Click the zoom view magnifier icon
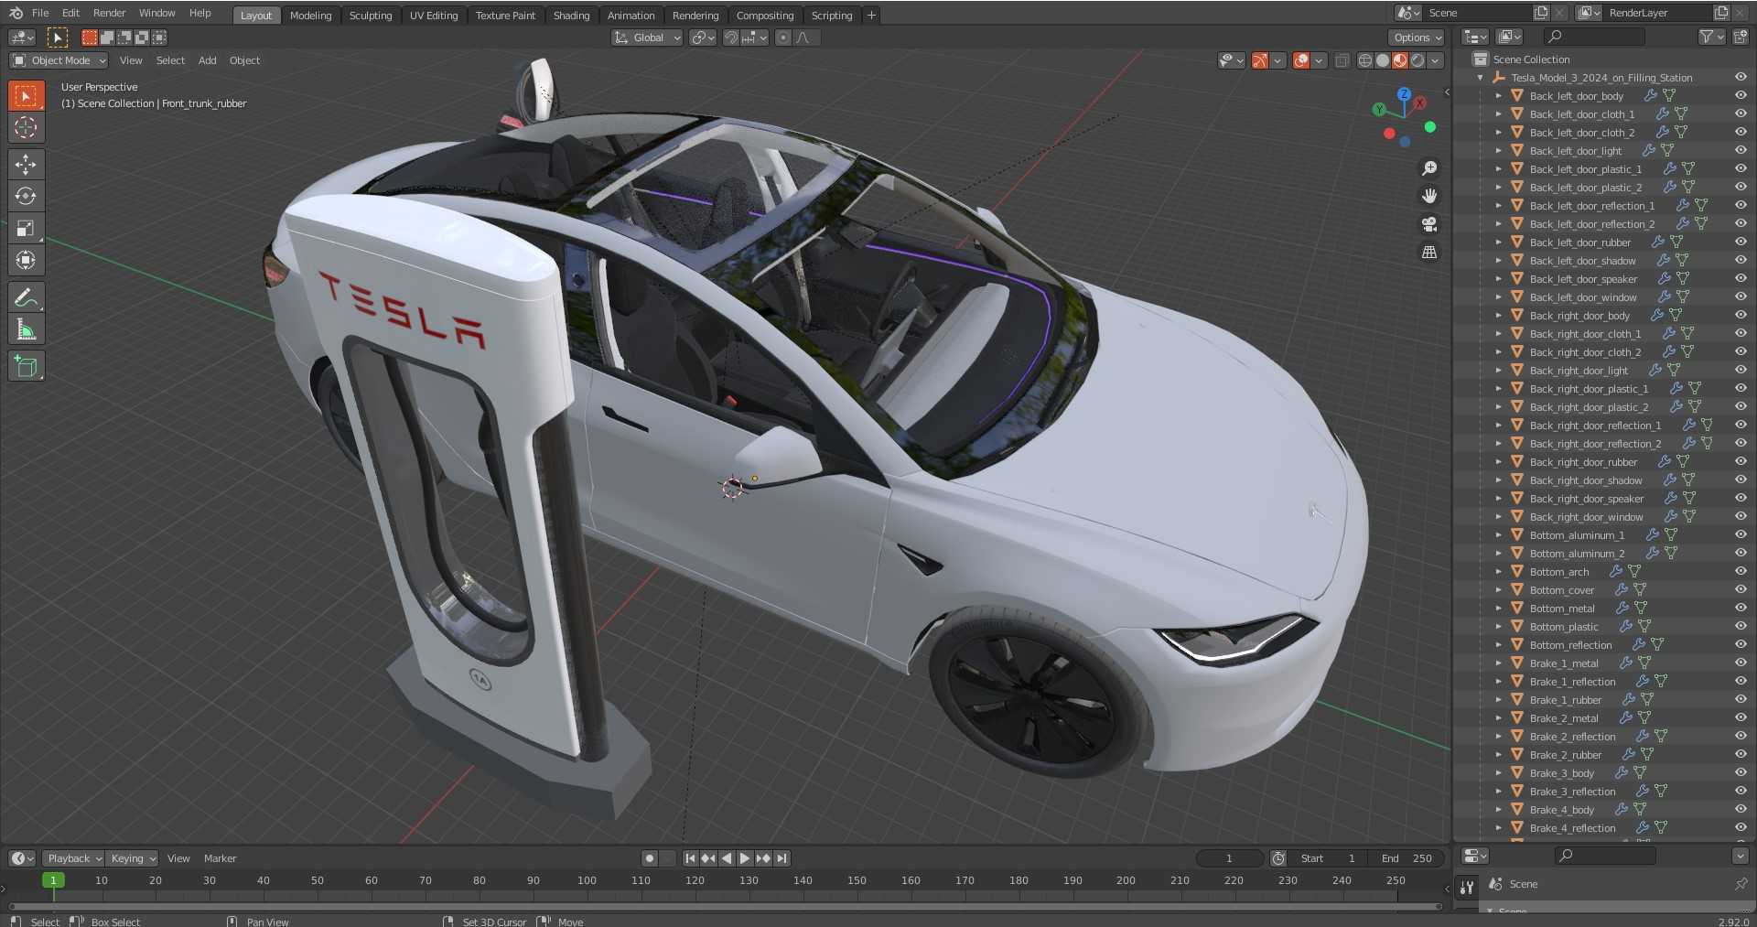This screenshot has width=1757, height=927. 1429,168
